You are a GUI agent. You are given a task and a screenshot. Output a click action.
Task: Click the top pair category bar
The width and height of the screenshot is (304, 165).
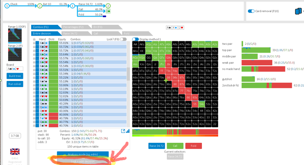tap(256, 50)
